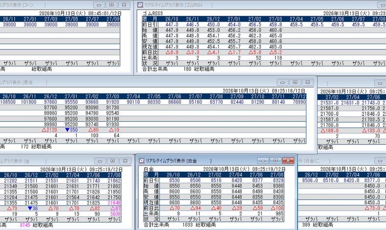
Task: Click magenta 3609 volume in 金 window
Action: pyautogui.click(x=115, y=214)
